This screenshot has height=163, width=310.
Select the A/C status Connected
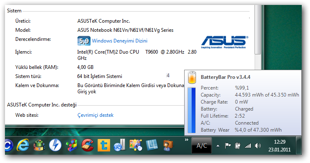coord(247,123)
